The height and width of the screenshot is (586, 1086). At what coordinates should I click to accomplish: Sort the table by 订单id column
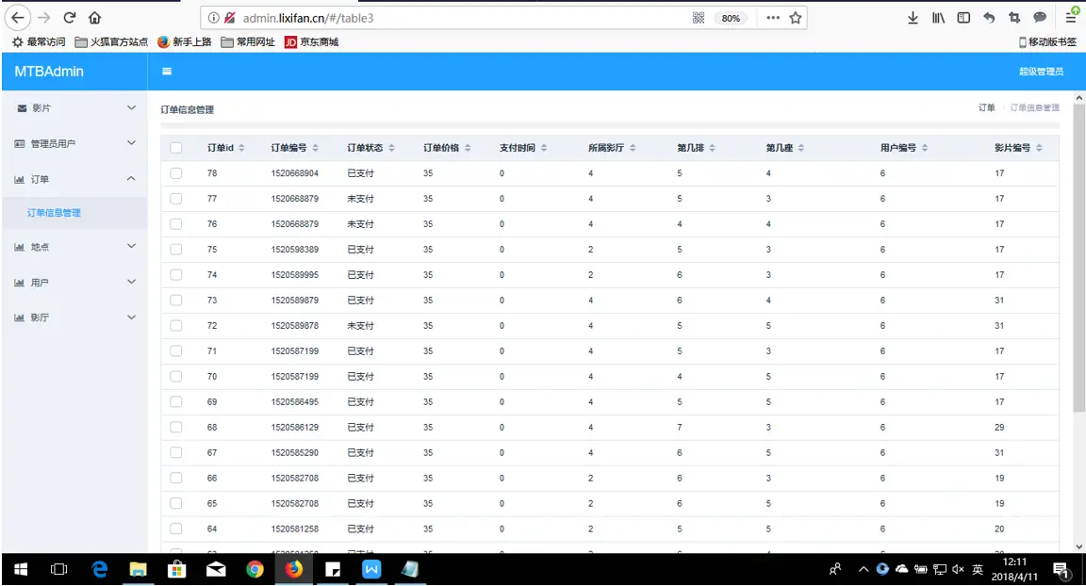tap(241, 148)
